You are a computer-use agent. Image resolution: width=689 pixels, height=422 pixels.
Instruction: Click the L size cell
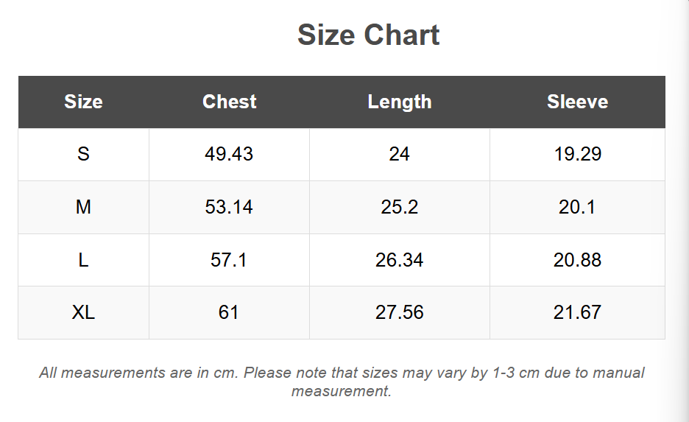(83, 260)
